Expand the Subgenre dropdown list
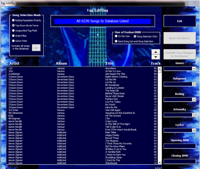The image size is (200, 169). coord(194,84)
